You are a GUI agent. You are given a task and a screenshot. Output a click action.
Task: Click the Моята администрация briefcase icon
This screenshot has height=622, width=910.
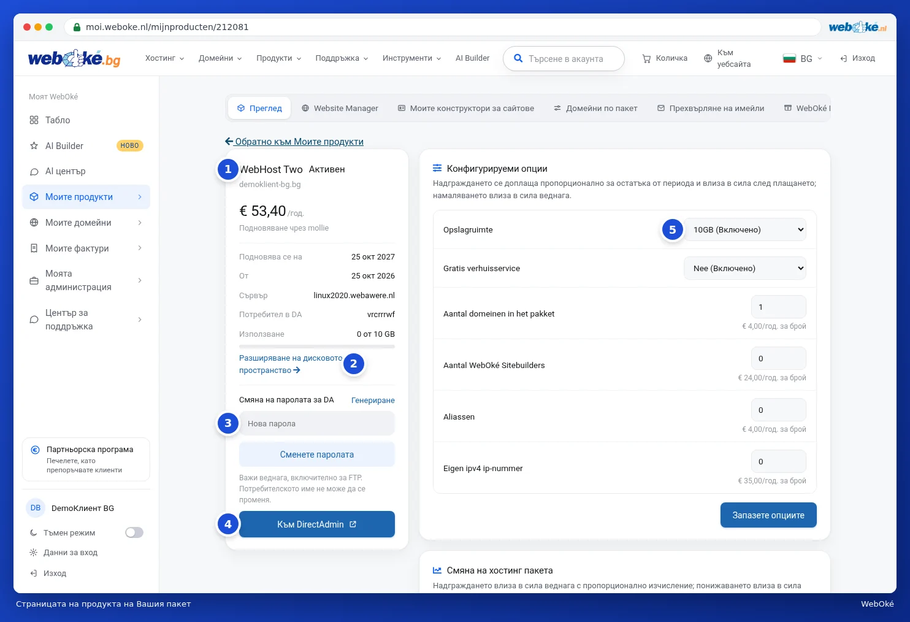pyautogui.click(x=34, y=280)
